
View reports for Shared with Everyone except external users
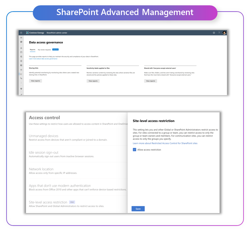pyautogui.click(x=150, y=81)
